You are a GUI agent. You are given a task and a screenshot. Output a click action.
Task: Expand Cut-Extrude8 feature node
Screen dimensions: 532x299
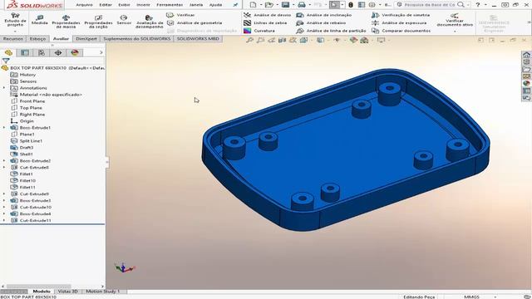(4, 167)
